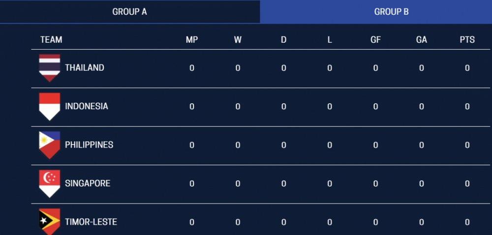Click the Timor-Leste flag icon

click(x=50, y=221)
